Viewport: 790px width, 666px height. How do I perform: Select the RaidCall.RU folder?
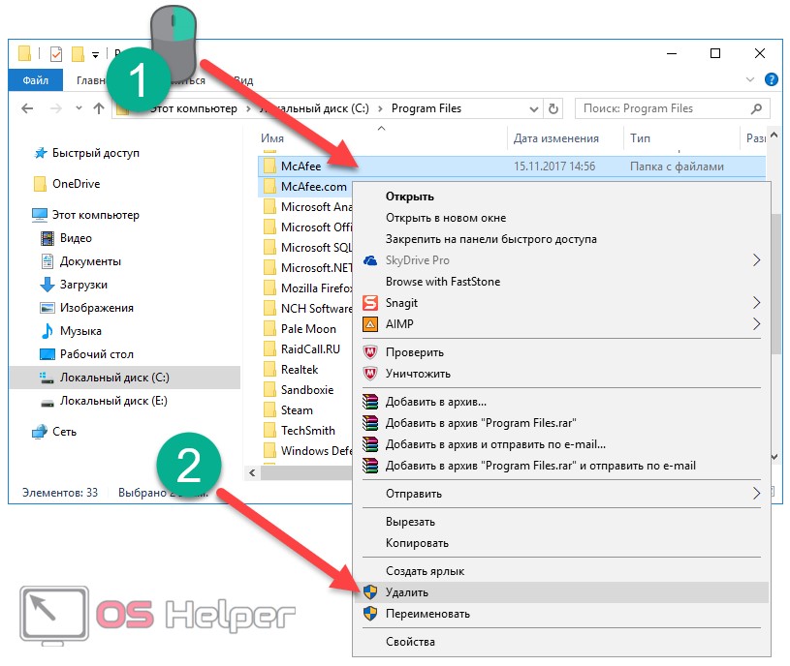310,349
